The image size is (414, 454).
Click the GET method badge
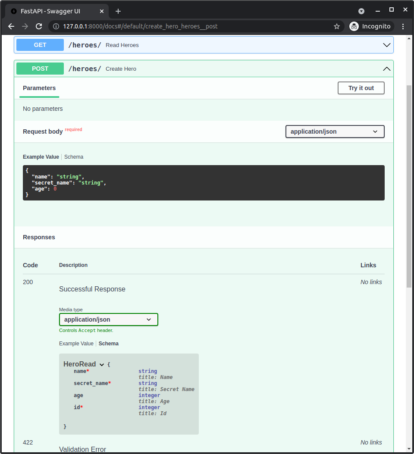coord(40,45)
